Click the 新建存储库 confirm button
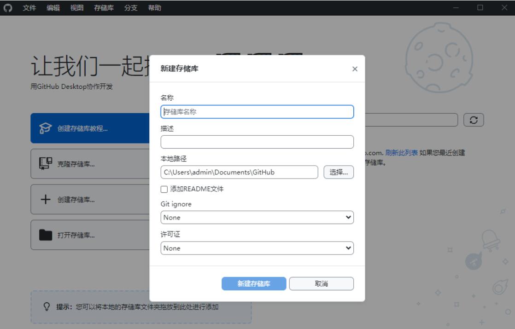This screenshot has width=515, height=329. tap(254, 284)
